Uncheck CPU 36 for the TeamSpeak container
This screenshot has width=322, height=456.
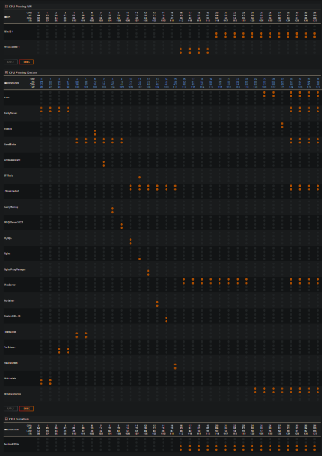(x=77, y=334)
